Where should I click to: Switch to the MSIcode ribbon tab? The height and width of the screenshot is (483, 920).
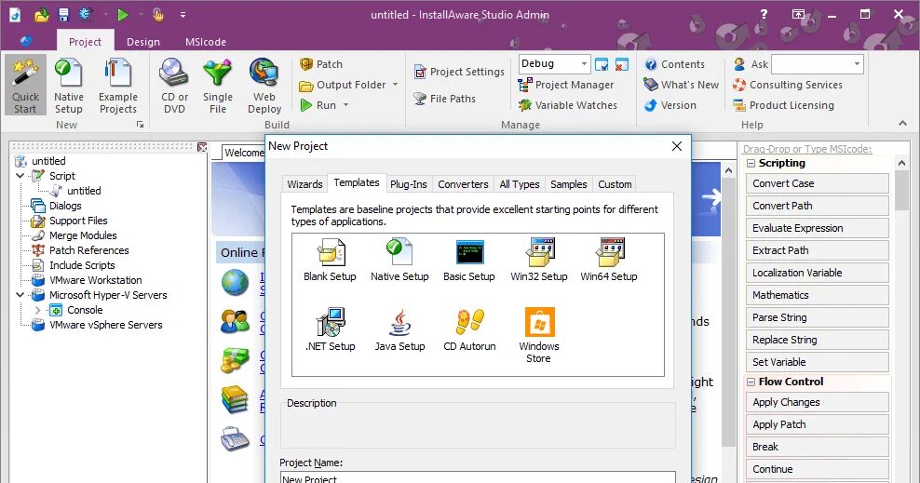tap(206, 42)
